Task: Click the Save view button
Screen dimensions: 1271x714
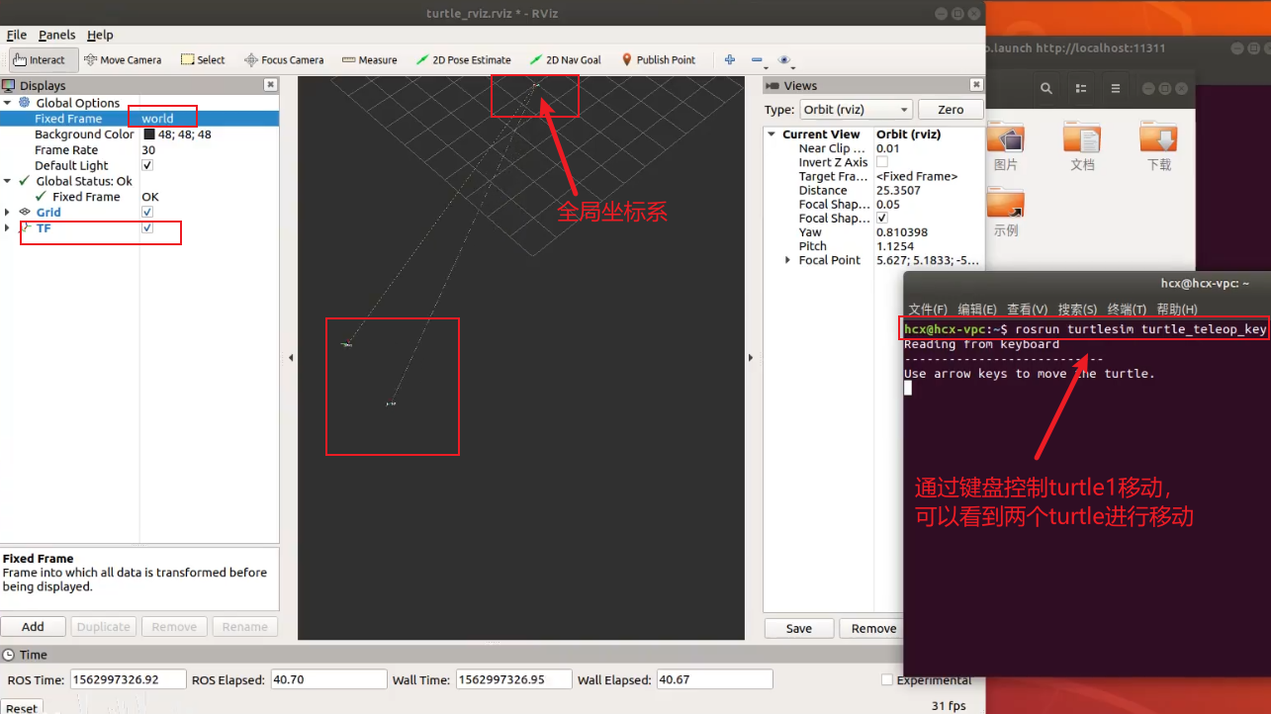Action: [798, 628]
